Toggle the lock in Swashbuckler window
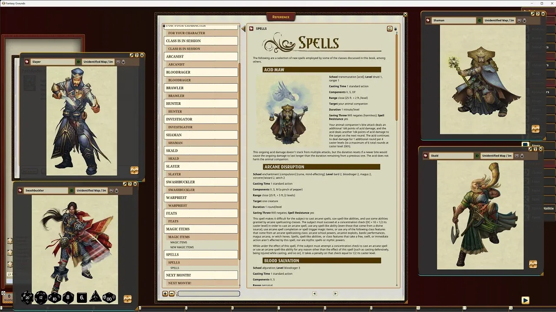556x312 pixels. (116, 191)
